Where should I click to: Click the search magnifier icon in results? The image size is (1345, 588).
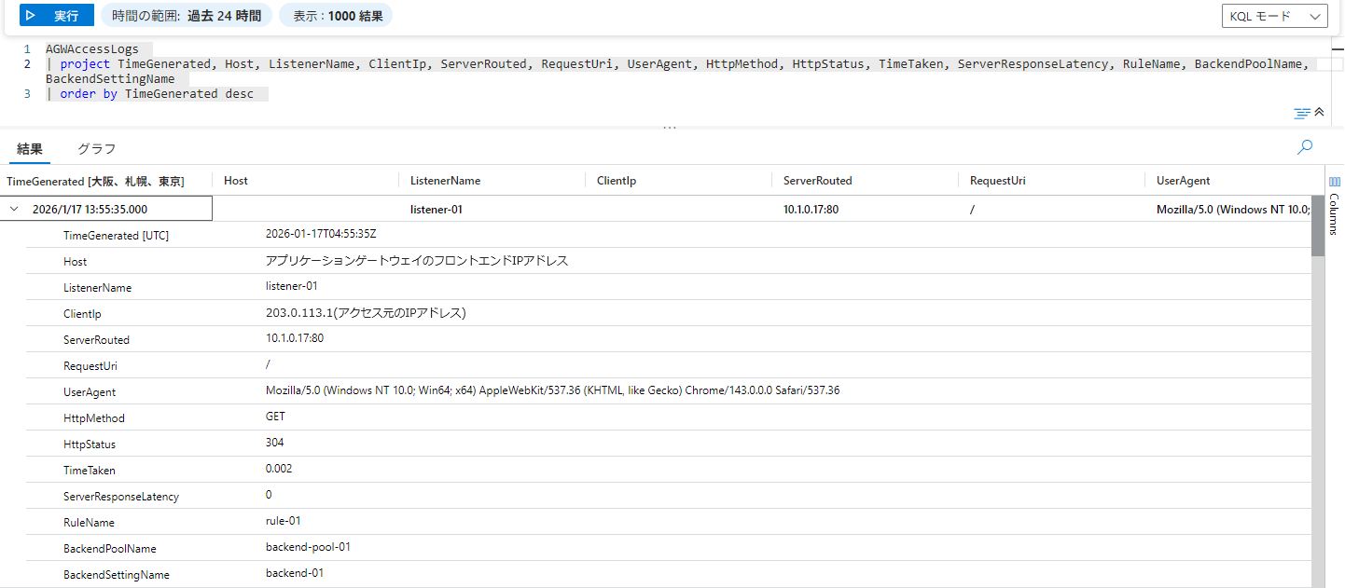pyautogui.click(x=1305, y=147)
